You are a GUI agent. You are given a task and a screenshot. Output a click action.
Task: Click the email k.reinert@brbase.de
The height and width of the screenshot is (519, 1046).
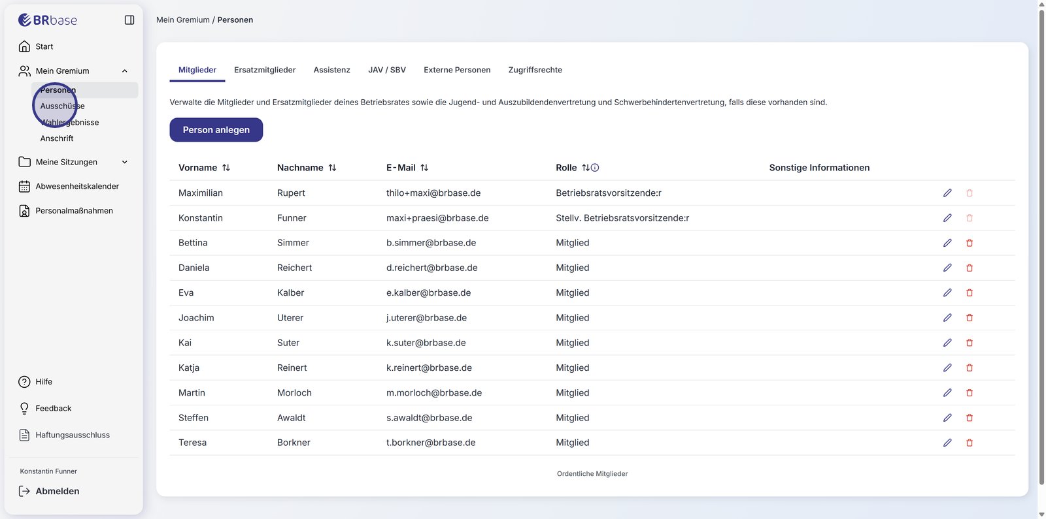click(x=429, y=368)
